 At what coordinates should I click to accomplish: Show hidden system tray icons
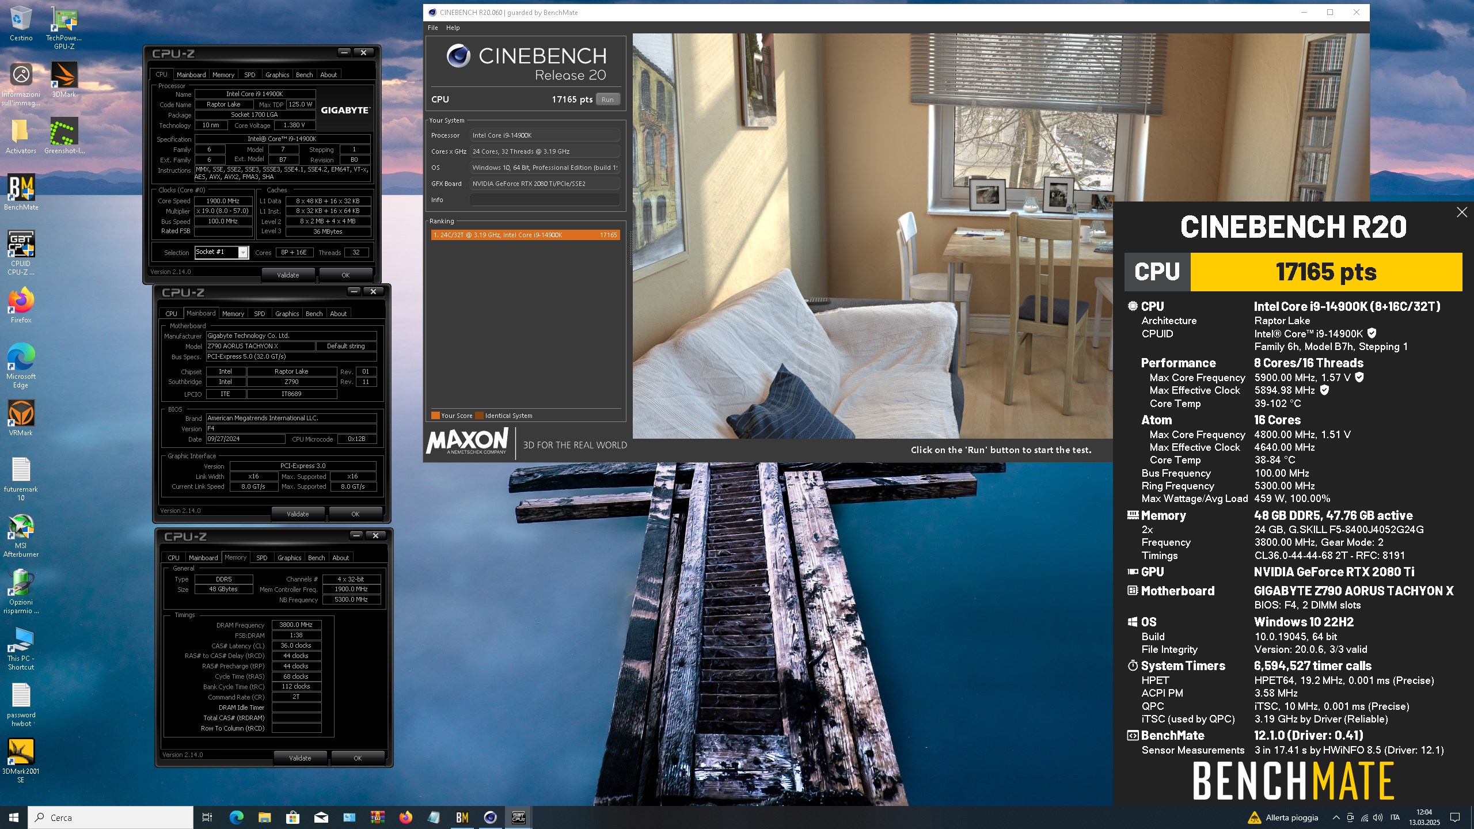(x=1336, y=817)
